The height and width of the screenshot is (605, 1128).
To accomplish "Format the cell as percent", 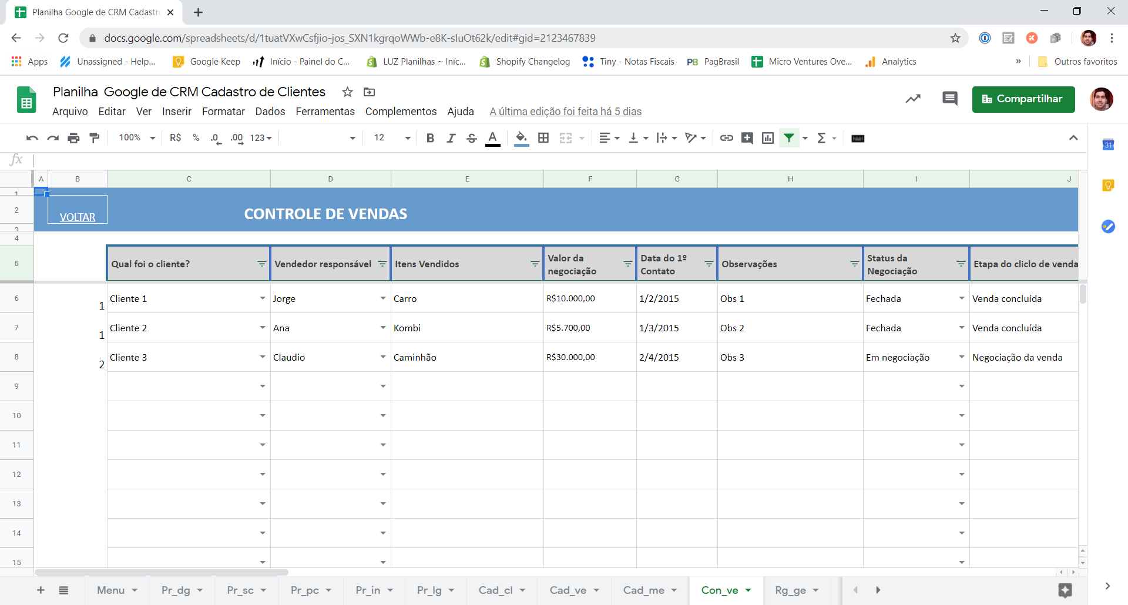I will pos(196,138).
